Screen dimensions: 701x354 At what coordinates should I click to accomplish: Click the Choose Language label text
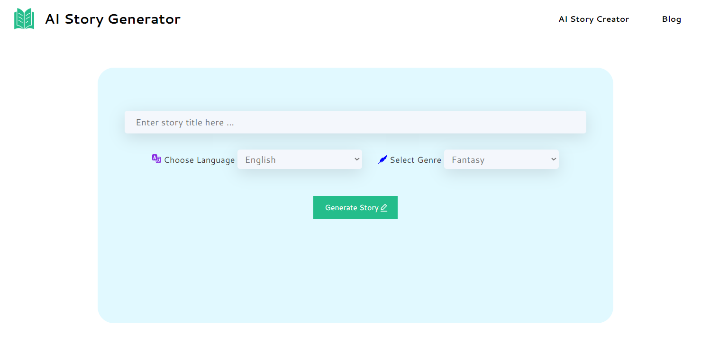pos(200,160)
